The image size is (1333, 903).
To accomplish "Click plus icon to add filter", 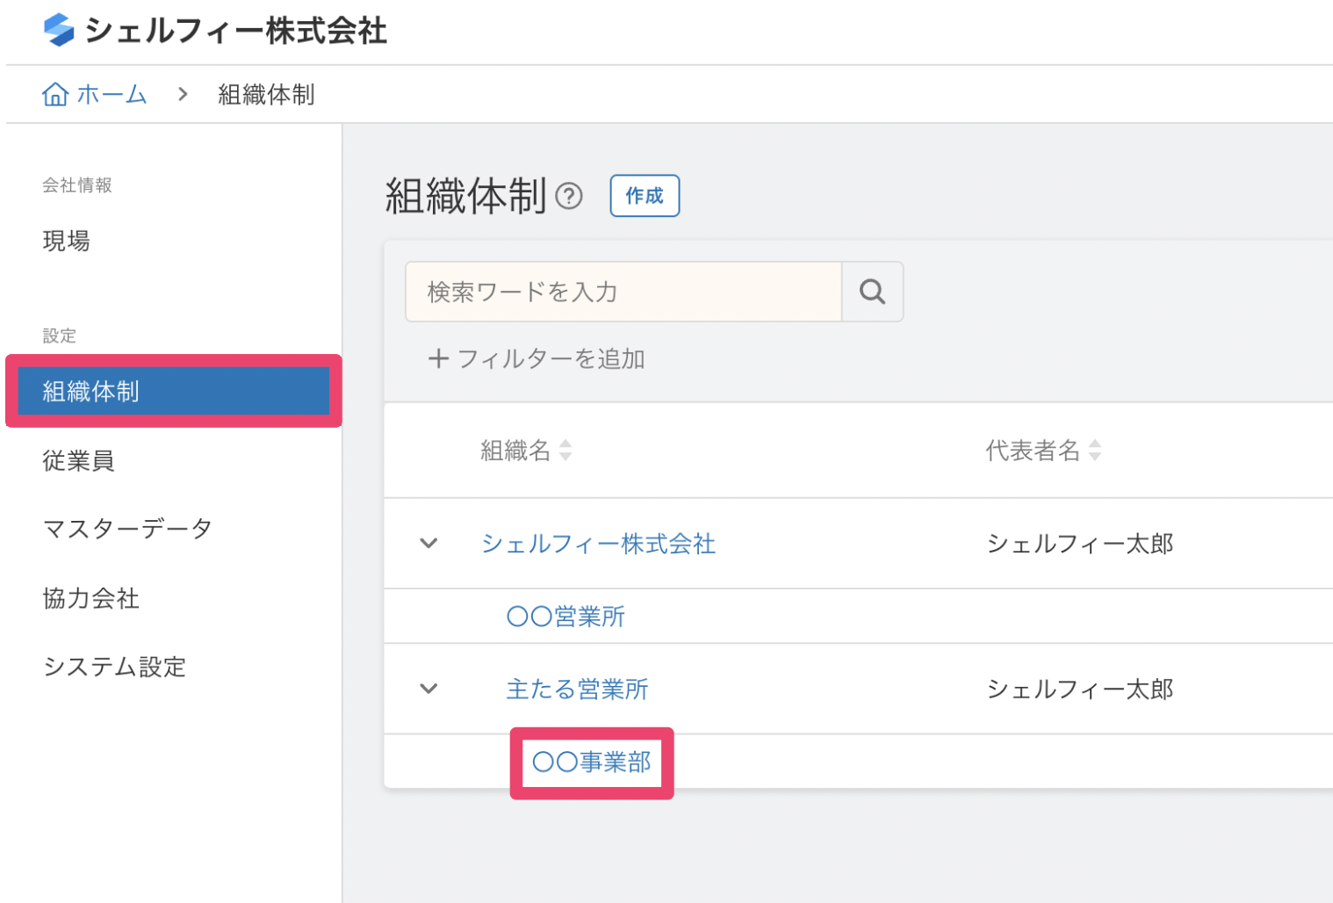I will point(437,358).
